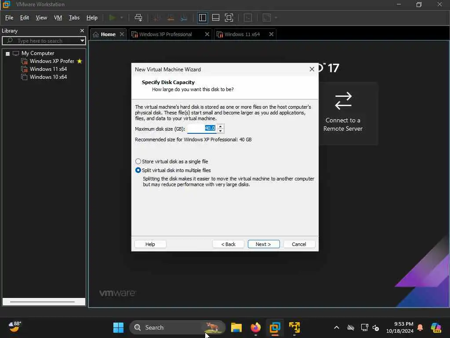Open File Explorer from the taskbar

236,327
